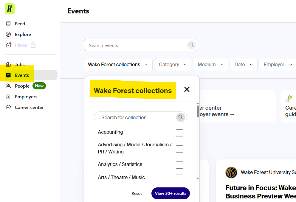Click the search events magnifier icon
Viewport: 296px width, 202px height.
(x=192, y=45)
